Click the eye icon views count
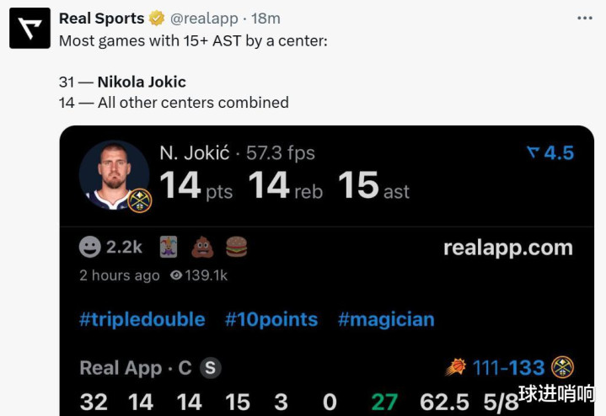 point(199,275)
